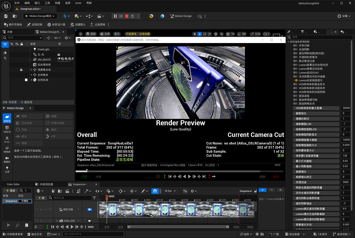Click the eject icon in the play controls
The image size is (355, 238).
coord(133,16)
